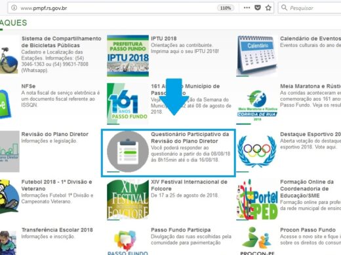Click the Plano Diretor gray thumbnail

pos(10,152)
